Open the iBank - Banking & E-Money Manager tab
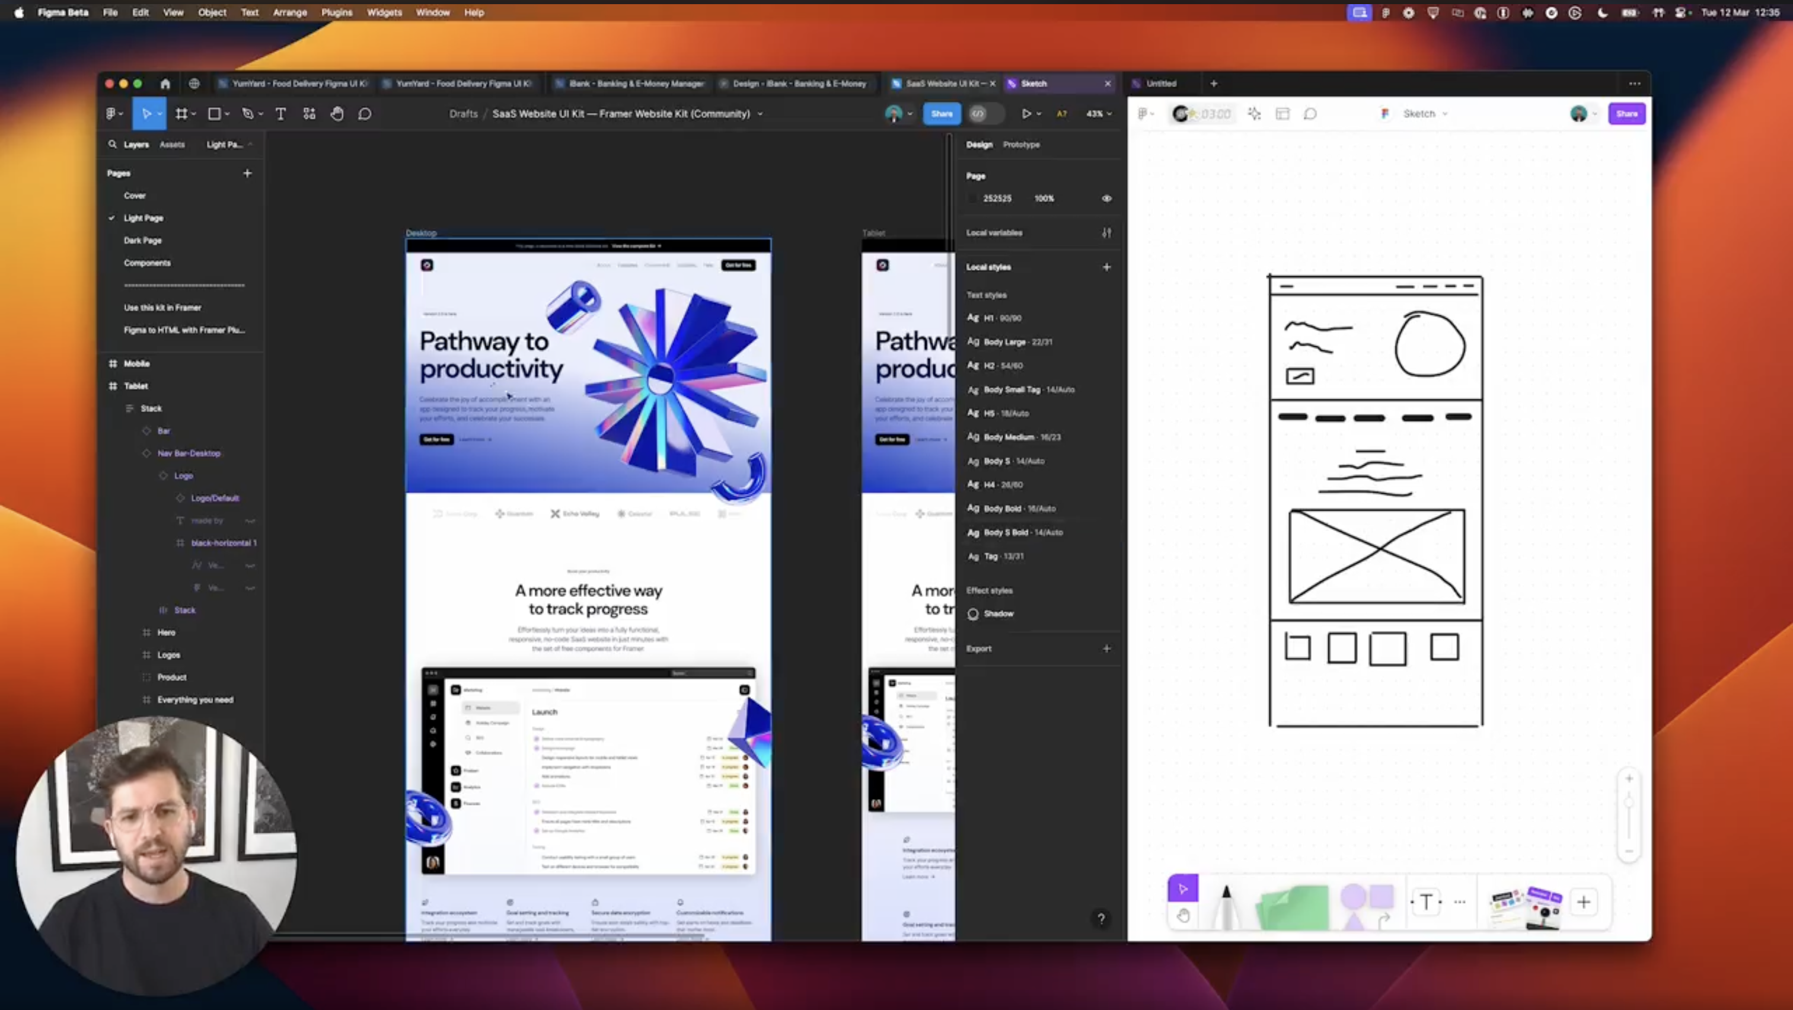Viewport: 1793px width, 1010px height. point(630,84)
